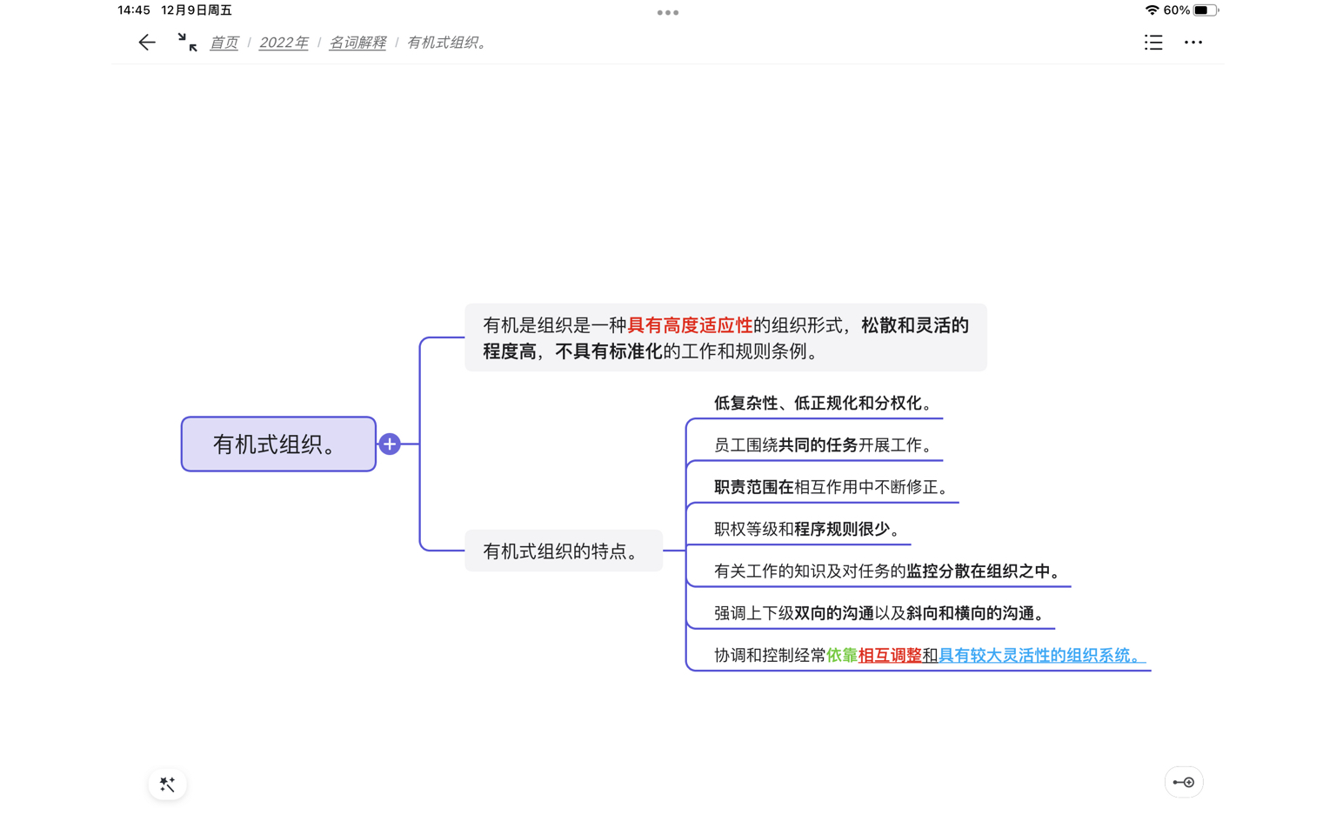1336x835 pixels.
Task: Select the 有机式组织的特点。 node
Action: pos(564,551)
